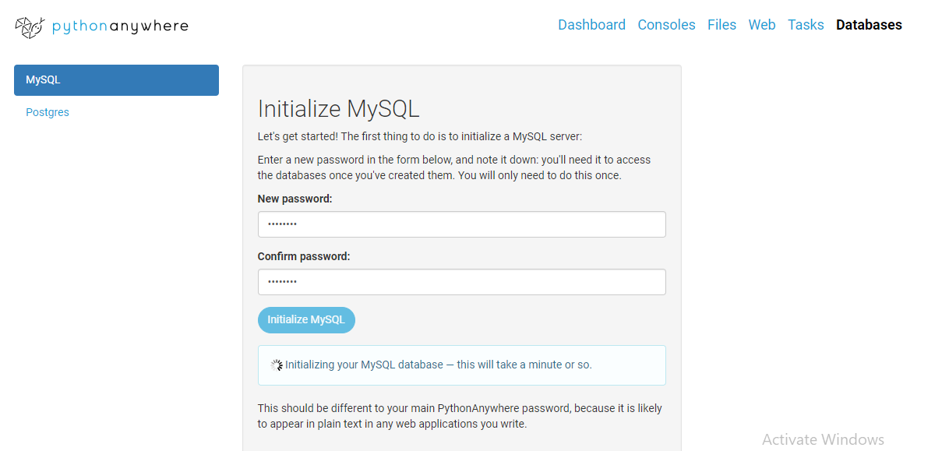Click the loading spinner icon in the status banner

pos(276,364)
